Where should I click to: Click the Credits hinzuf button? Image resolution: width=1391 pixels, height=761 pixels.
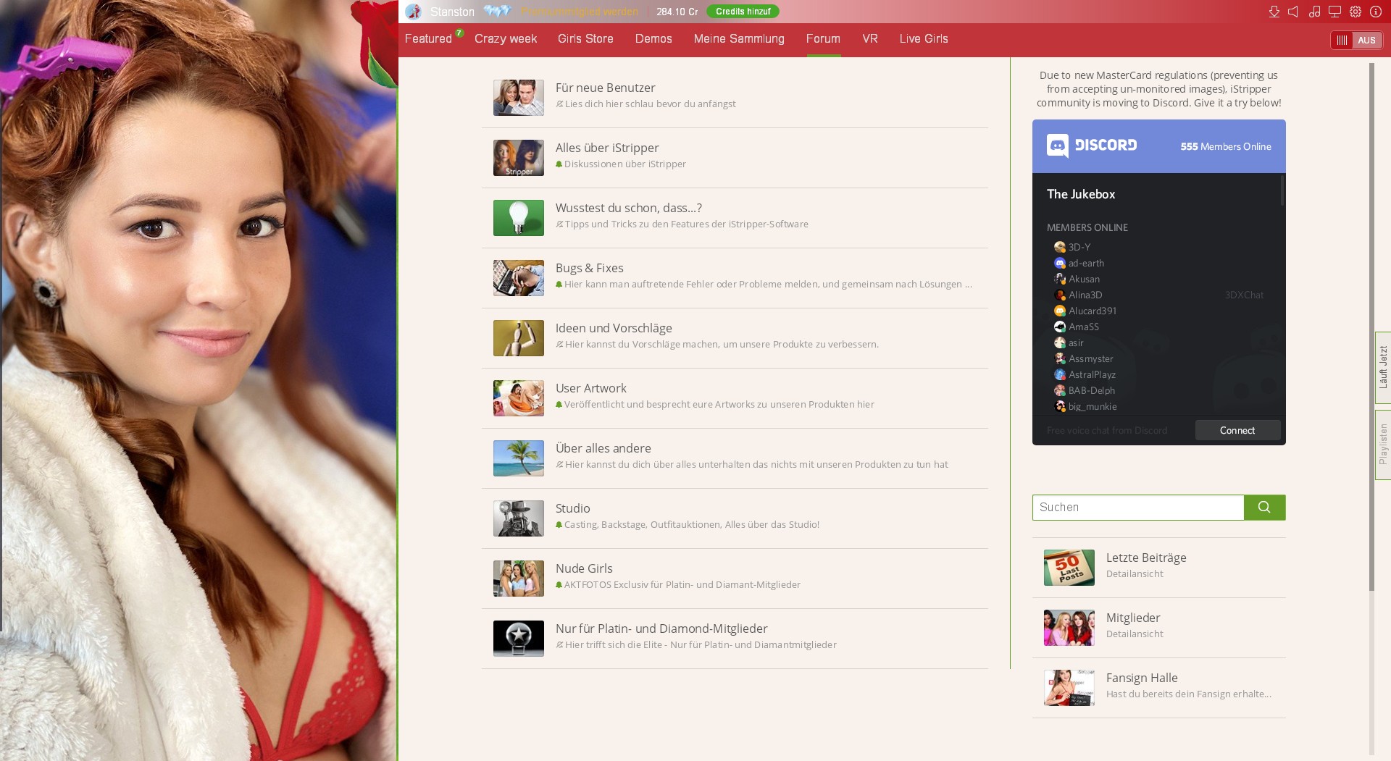743,12
